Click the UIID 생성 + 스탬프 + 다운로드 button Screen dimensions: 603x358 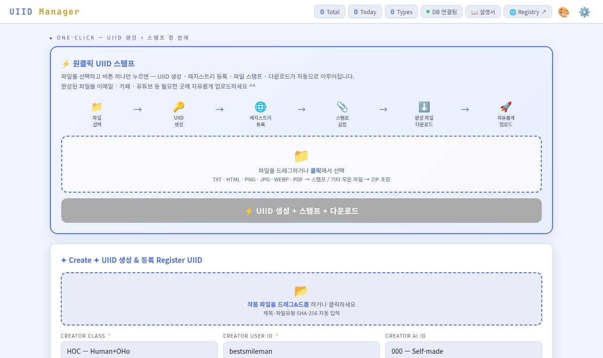click(301, 211)
